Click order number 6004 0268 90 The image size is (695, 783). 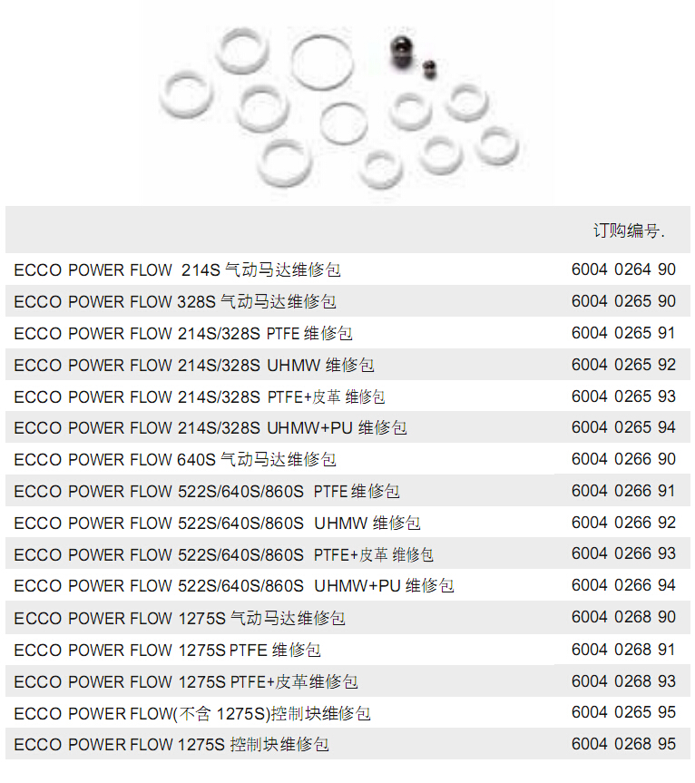[x=623, y=617]
